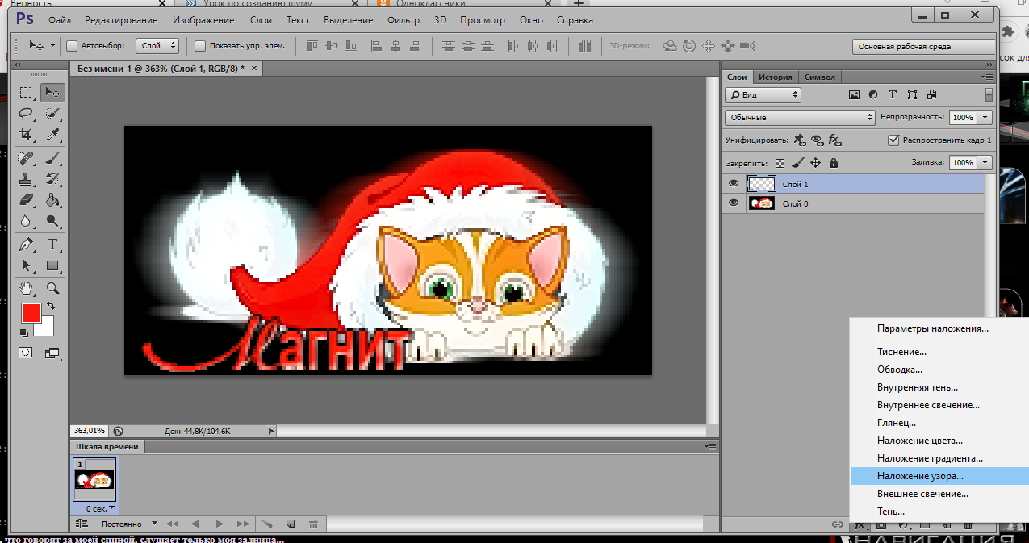Open the Файл menu
This screenshot has width=1029, height=543.
click(x=58, y=20)
